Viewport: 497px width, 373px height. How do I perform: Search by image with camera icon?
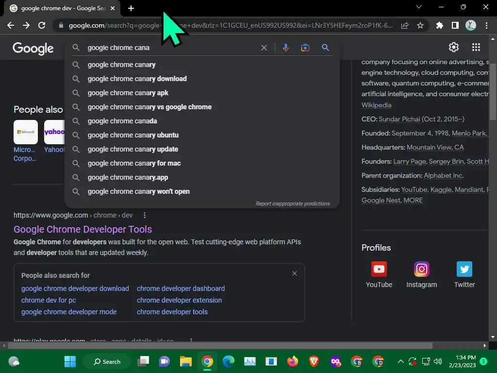(305, 48)
